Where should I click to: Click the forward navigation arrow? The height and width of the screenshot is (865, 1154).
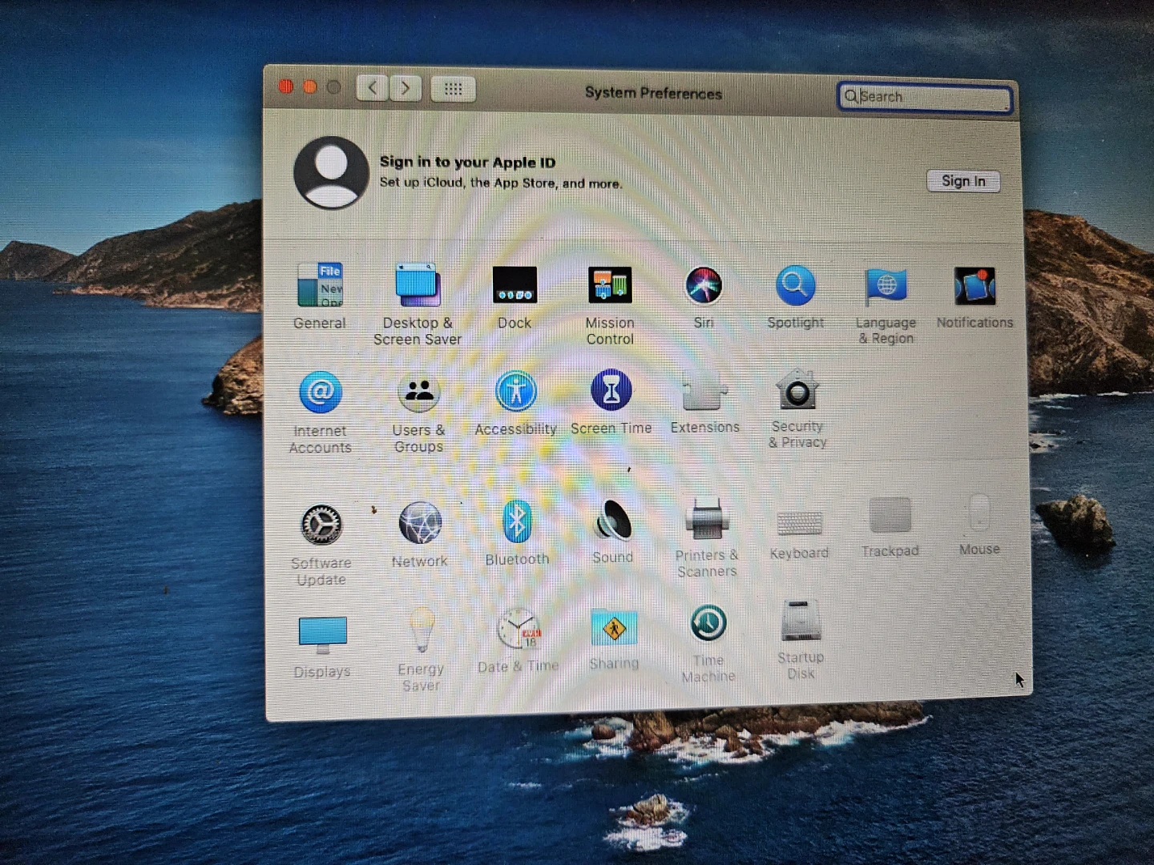pos(406,87)
